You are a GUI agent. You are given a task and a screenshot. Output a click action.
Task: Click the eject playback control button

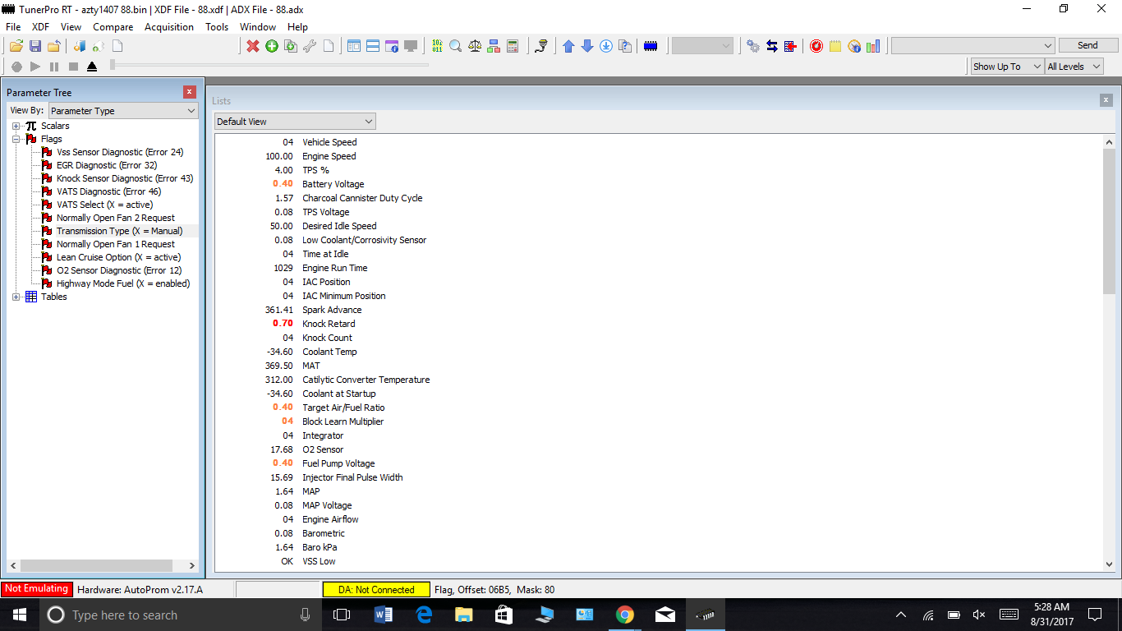pos(92,67)
